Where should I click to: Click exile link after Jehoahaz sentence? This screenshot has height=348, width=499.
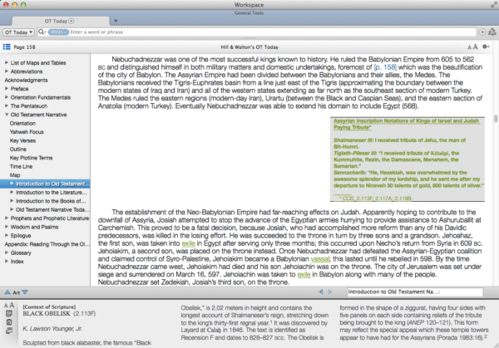pyautogui.click(x=189, y=243)
